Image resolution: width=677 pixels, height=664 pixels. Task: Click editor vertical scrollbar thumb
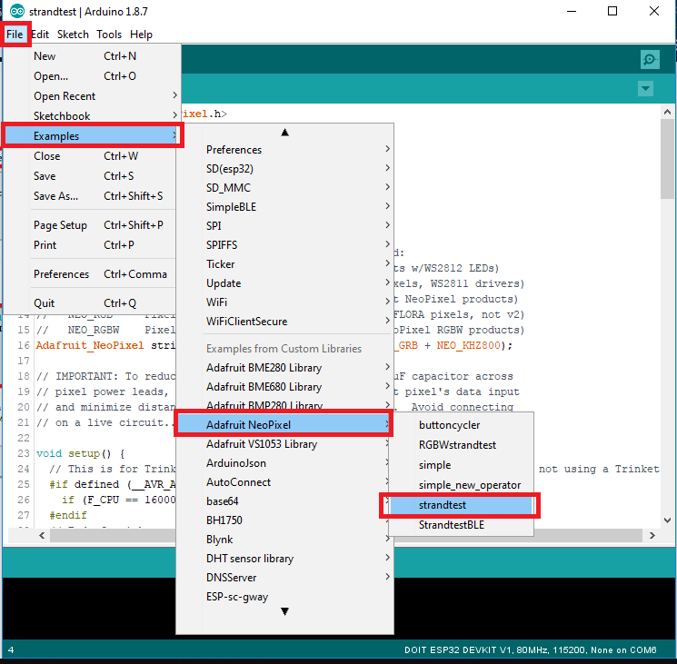coord(667,158)
